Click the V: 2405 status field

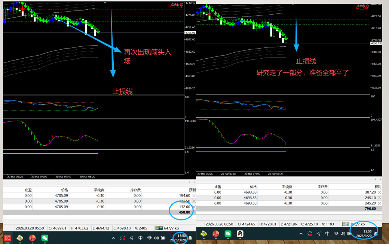coord(141,228)
